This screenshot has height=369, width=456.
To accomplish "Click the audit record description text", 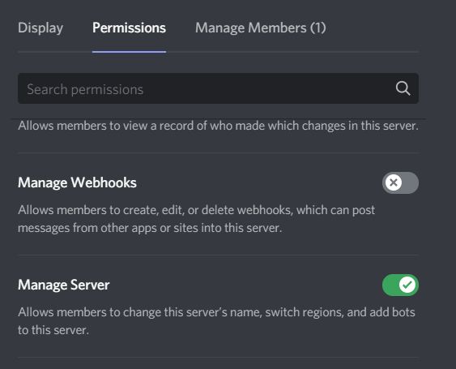I will [218, 126].
